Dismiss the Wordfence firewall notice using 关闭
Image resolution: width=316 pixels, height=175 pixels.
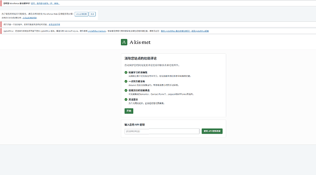93,14
